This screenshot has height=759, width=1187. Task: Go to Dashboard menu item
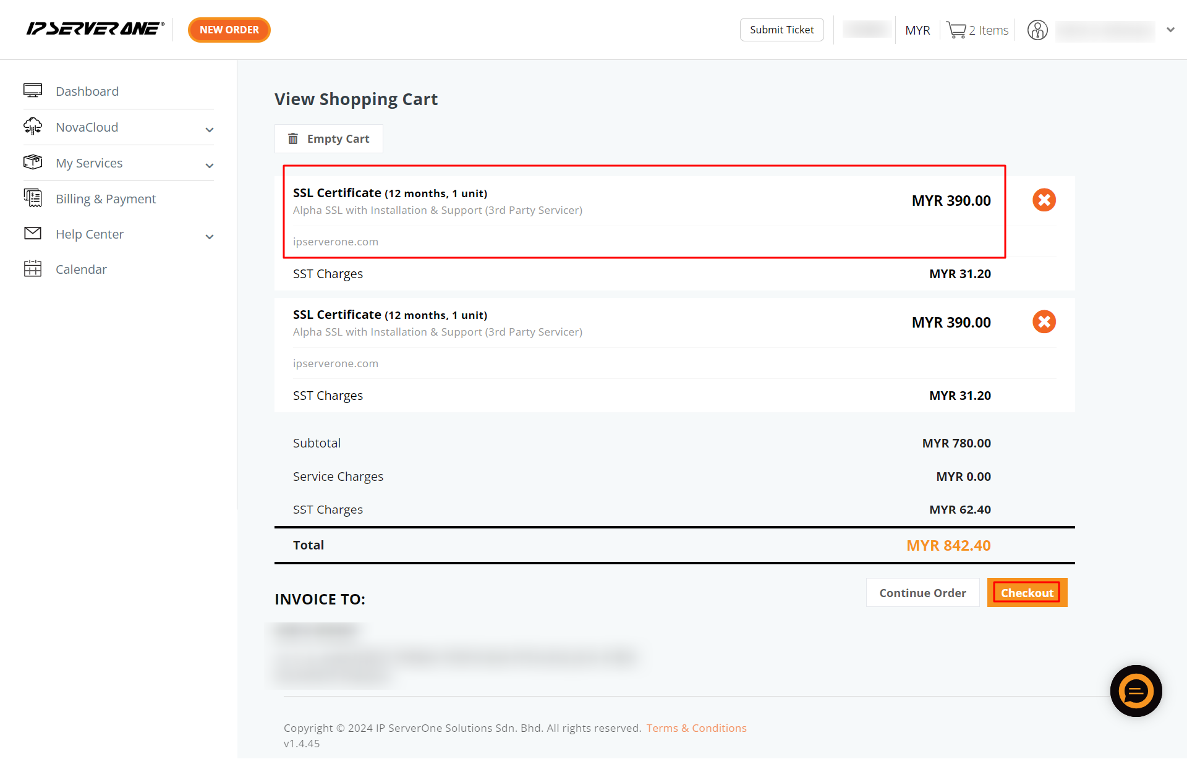pos(87,91)
